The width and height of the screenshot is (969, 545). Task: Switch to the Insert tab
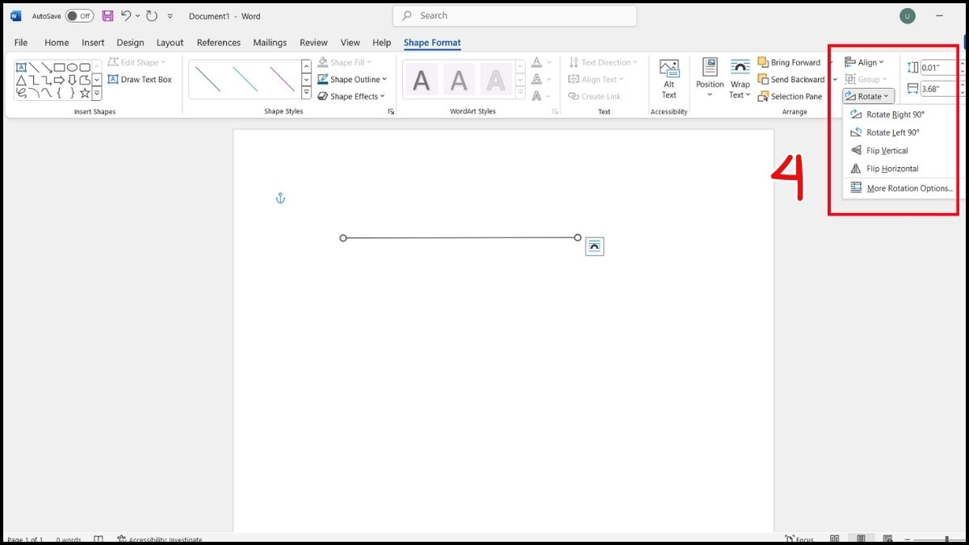click(x=93, y=43)
